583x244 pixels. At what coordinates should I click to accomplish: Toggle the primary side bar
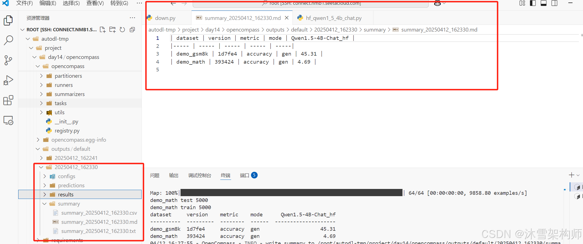[x=533, y=3]
